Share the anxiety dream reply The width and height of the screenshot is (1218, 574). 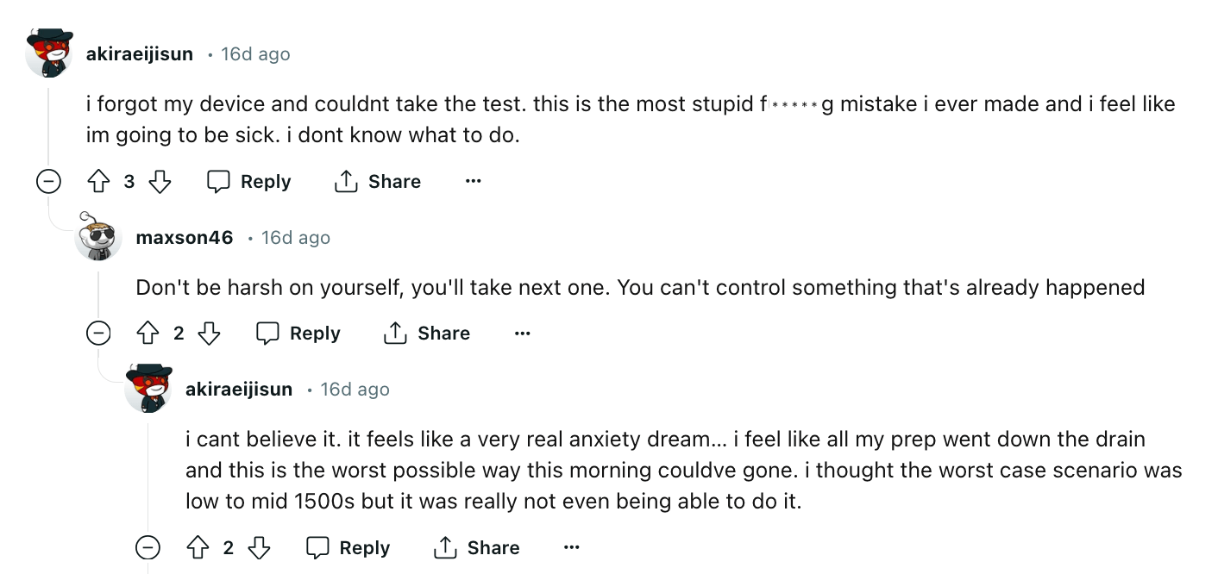[476, 548]
